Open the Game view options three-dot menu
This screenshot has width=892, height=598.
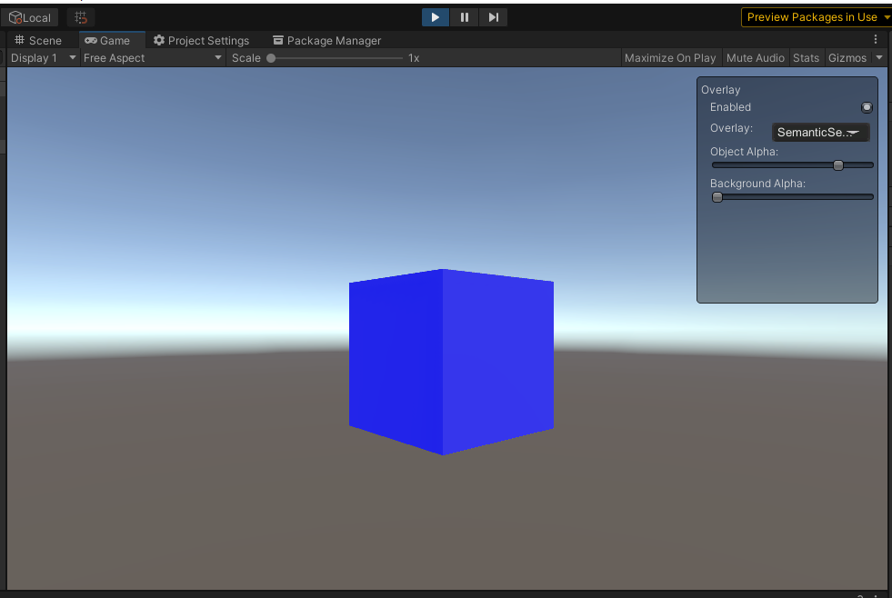click(876, 39)
